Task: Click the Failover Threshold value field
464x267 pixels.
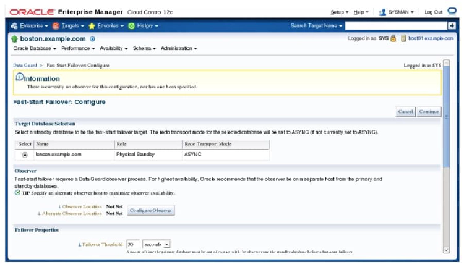Action: 133,244
